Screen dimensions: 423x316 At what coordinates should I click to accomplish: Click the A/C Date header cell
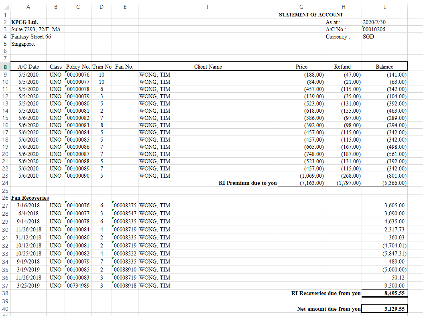(x=28, y=67)
